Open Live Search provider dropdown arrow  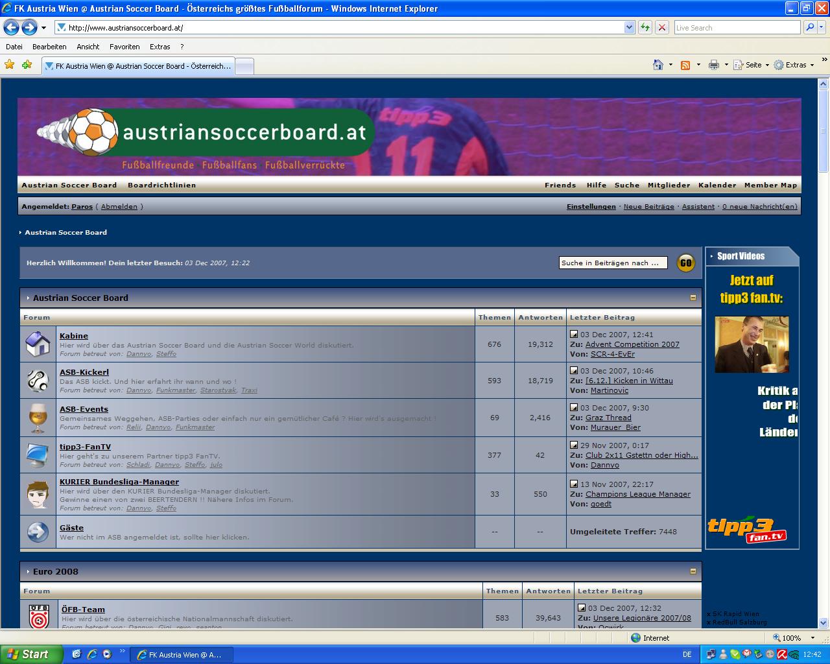tap(822, 27)
